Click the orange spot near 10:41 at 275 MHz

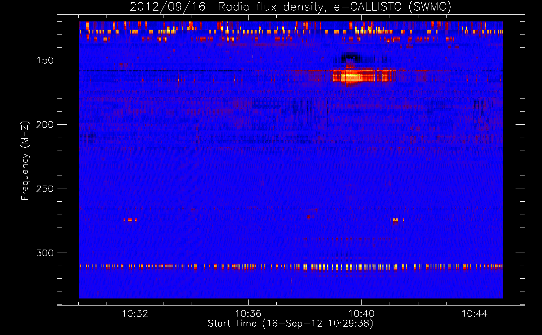(397, 220)
